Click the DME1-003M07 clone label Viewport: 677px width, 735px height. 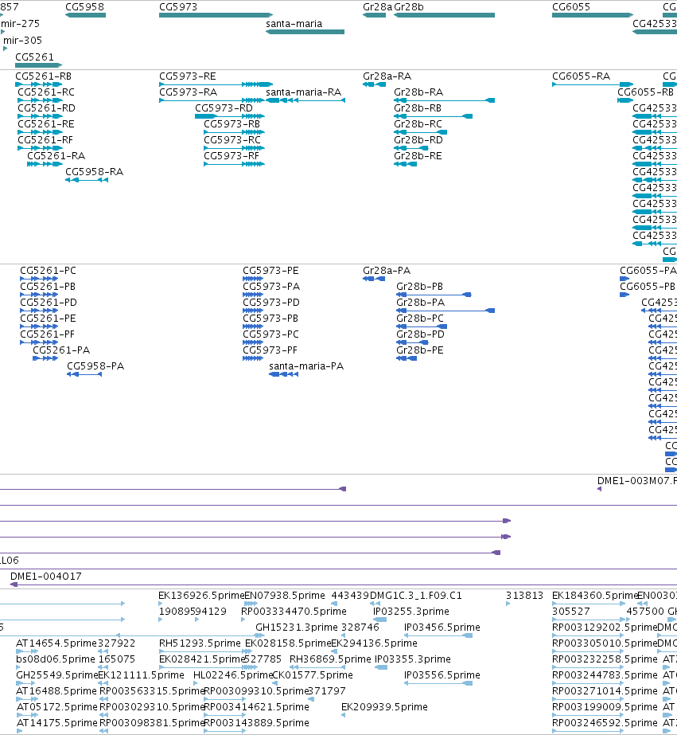coord(636,481)
